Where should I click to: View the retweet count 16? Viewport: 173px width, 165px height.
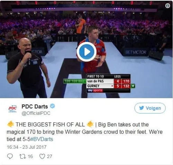click(30, 156)
